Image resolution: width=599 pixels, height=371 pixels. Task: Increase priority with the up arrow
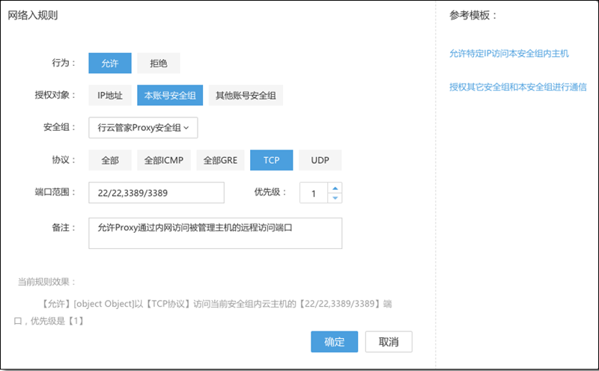click(335, 188)
